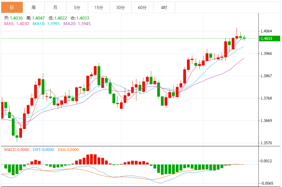
Task: Open the 月 monthly timeframe tab
Action: [x=55, y=7]
